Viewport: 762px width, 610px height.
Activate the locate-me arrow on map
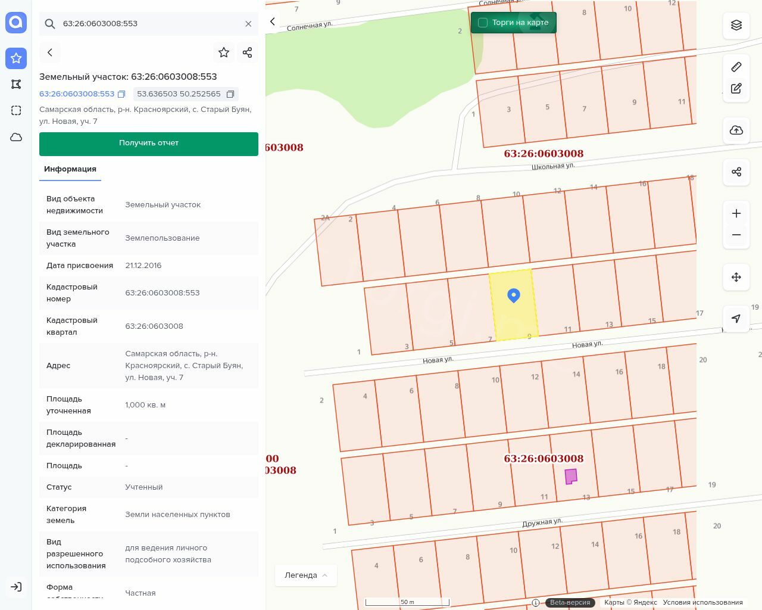(736, 318)
